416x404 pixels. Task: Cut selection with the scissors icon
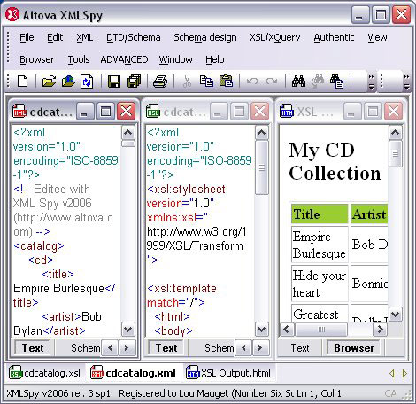pyautogui.click(x=187, y=82)
